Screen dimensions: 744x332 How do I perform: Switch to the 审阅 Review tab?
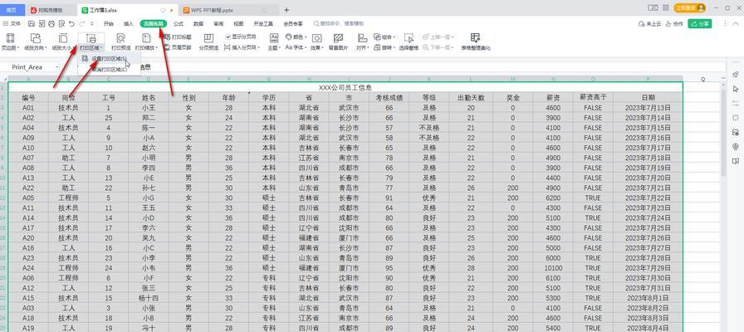coord(218,24)
